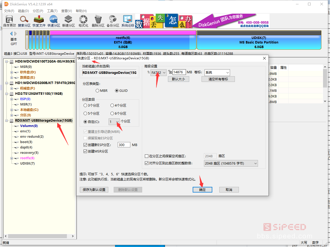Click the UDISK(7) partition bar
Image resolution: width=330 pixels, height=247 pixels.
coord(259,40)
